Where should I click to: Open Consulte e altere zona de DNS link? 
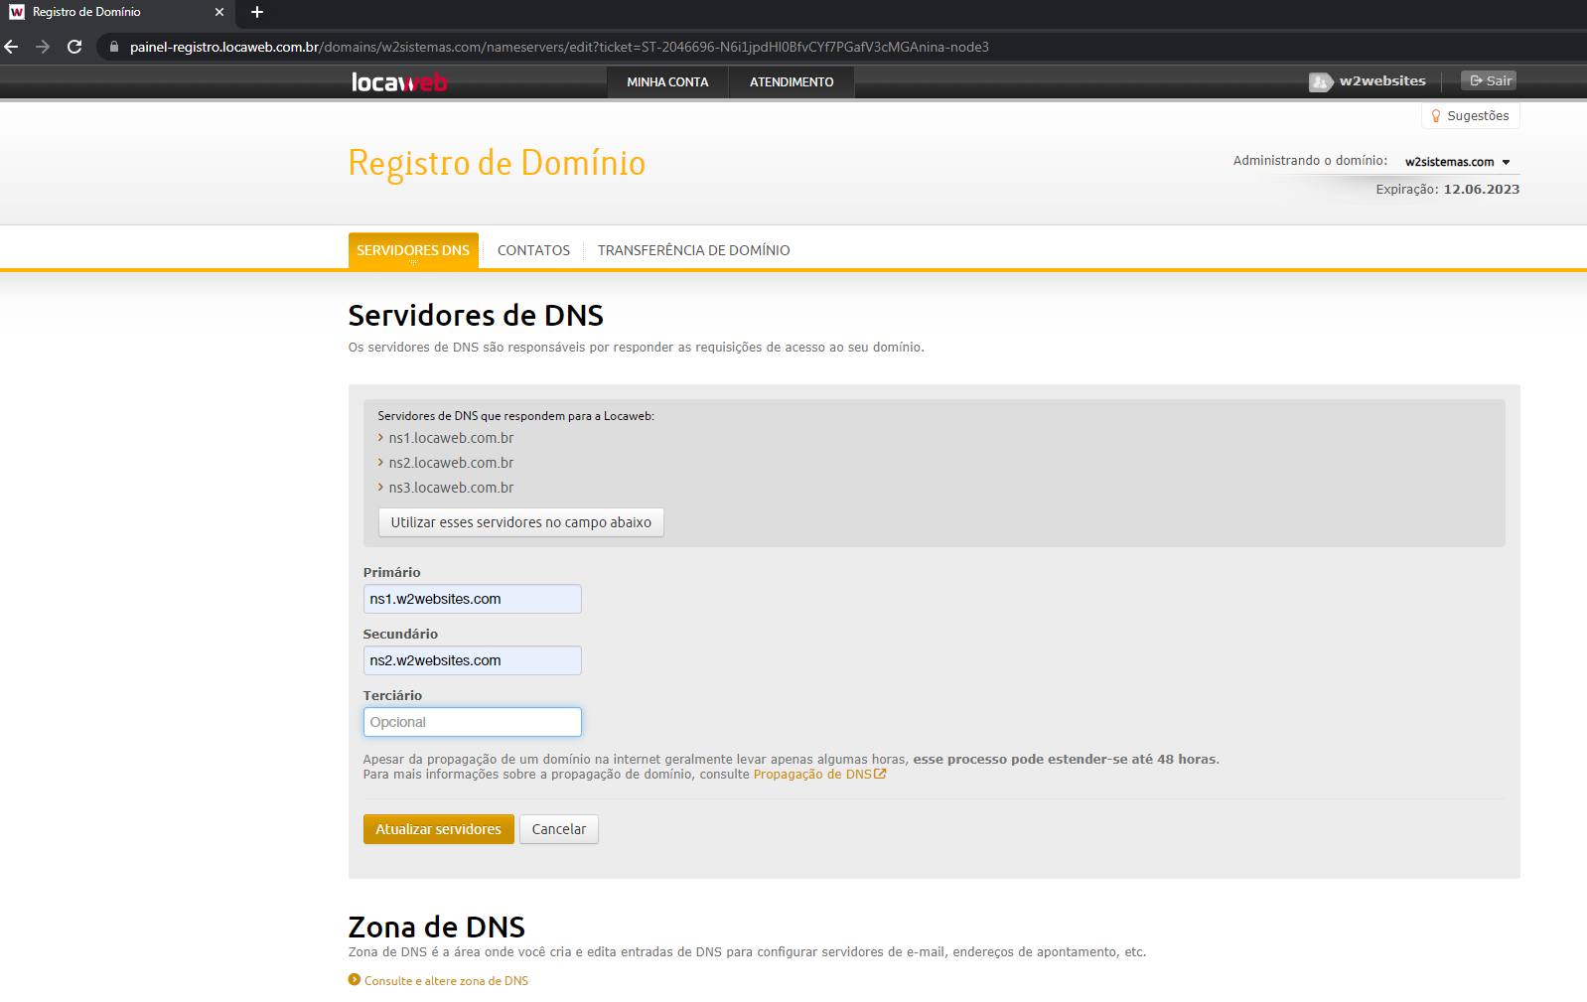(x=446, y=981)
